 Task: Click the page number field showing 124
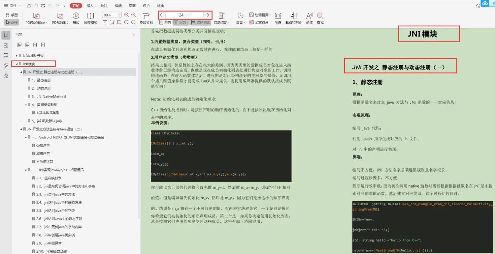[184, 15]
